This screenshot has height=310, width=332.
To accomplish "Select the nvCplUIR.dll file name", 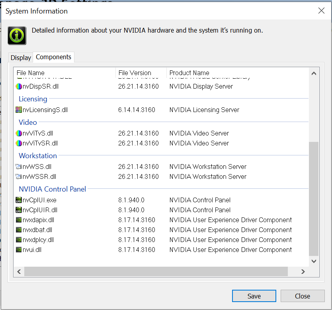I will pyautogui.click(x=40, y=210).
